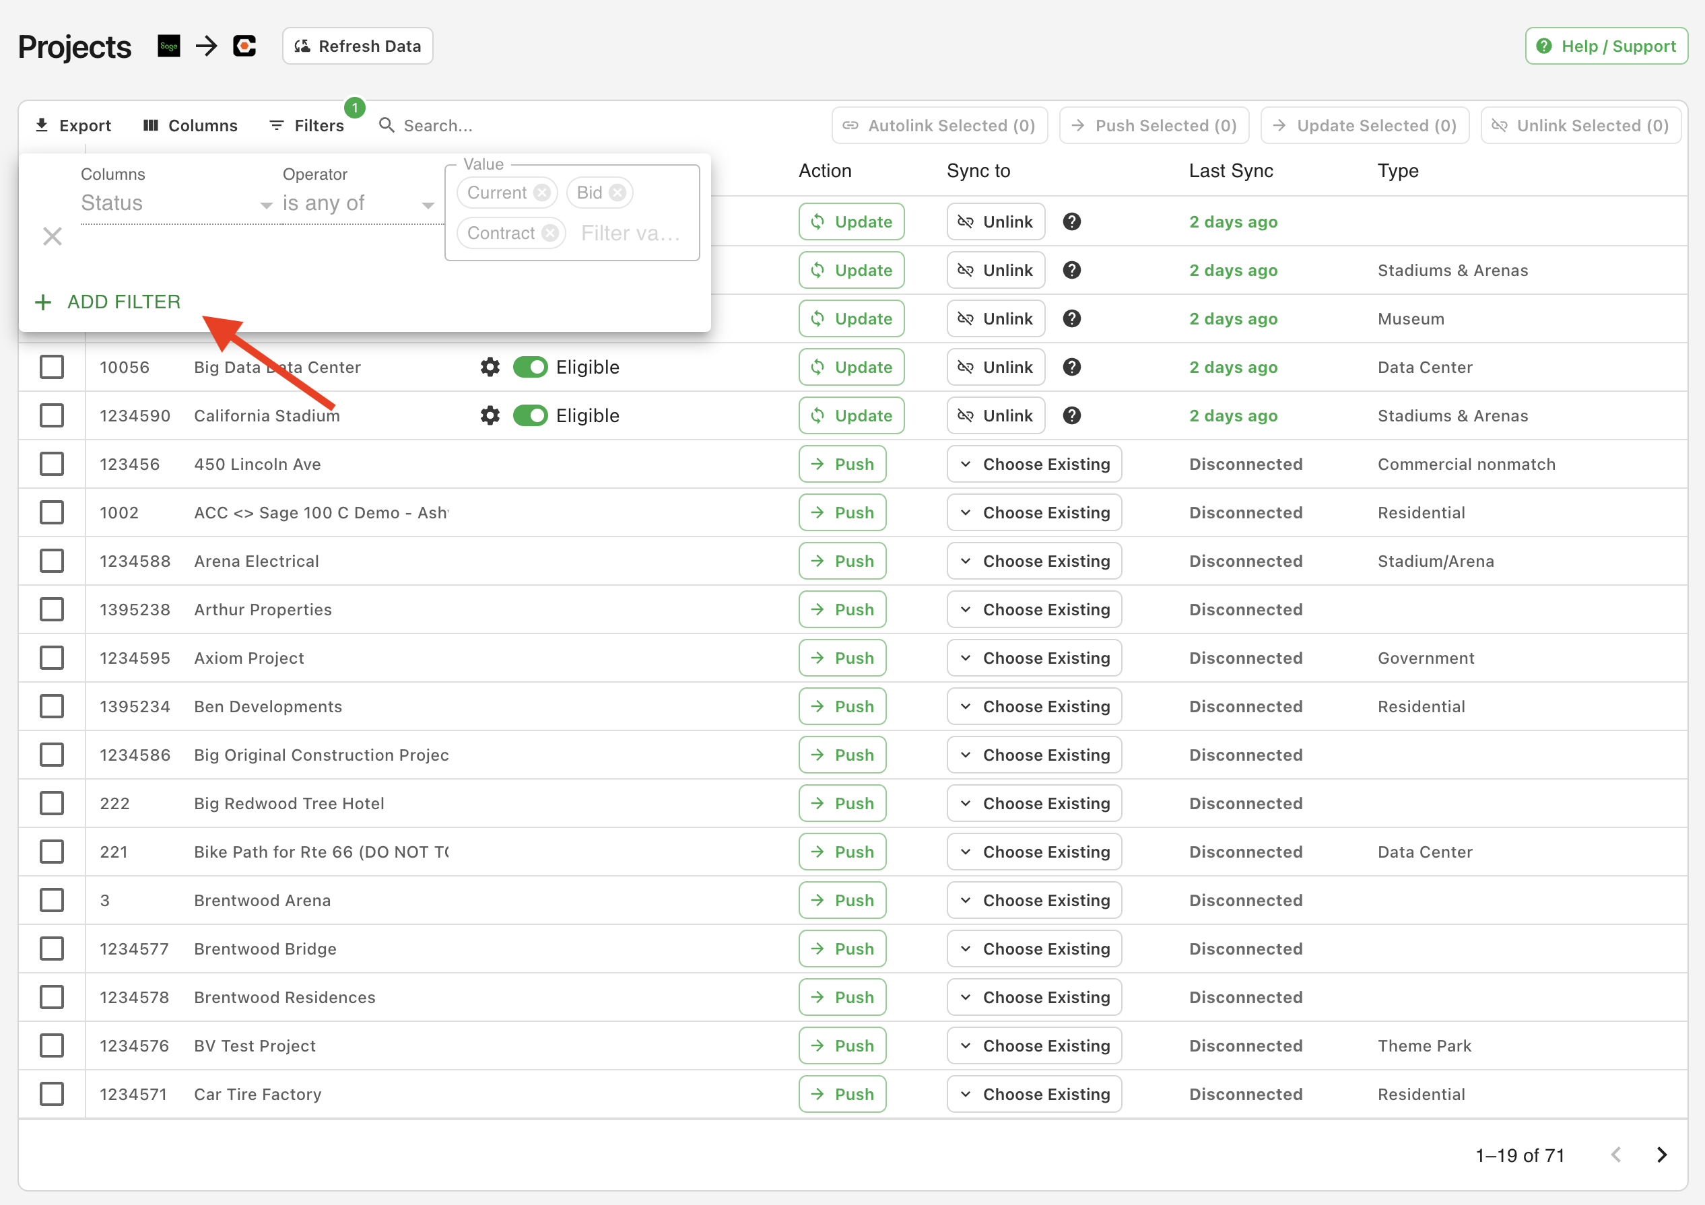Unlink the Museum type project
1705x1205 pixels.
pos(995,318)
